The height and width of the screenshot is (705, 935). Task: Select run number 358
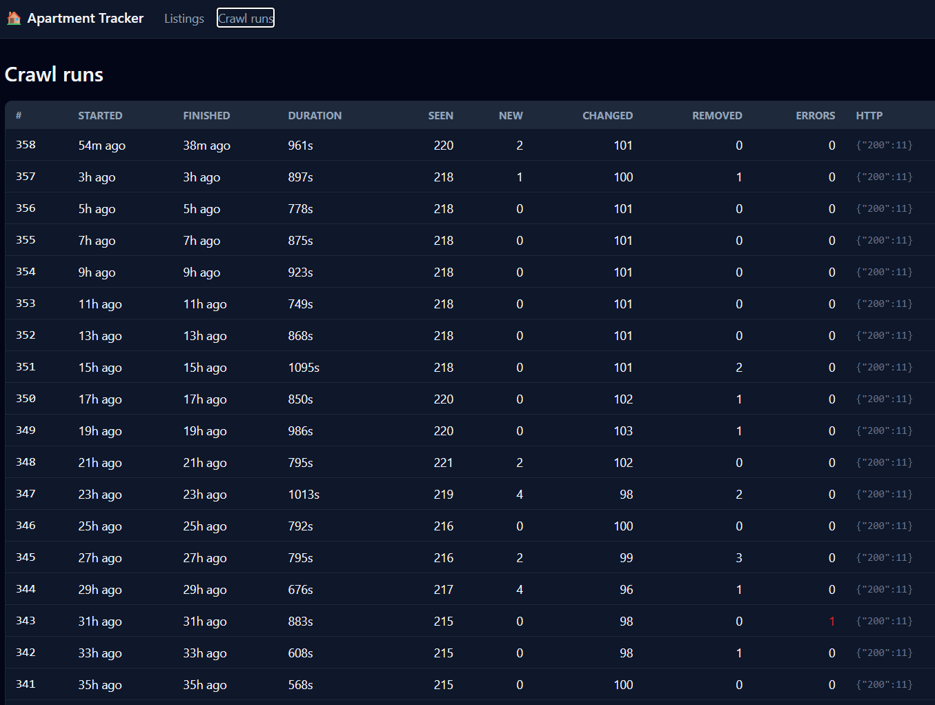26,145
